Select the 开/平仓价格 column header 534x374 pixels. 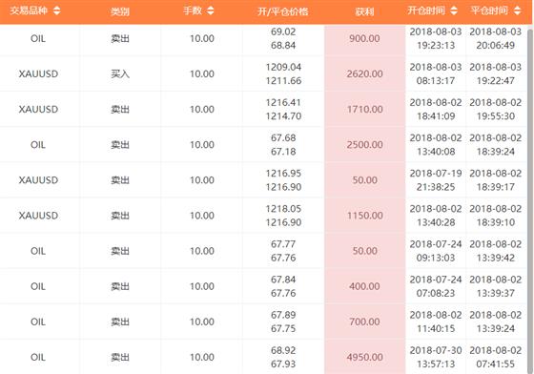coord(283,11)
